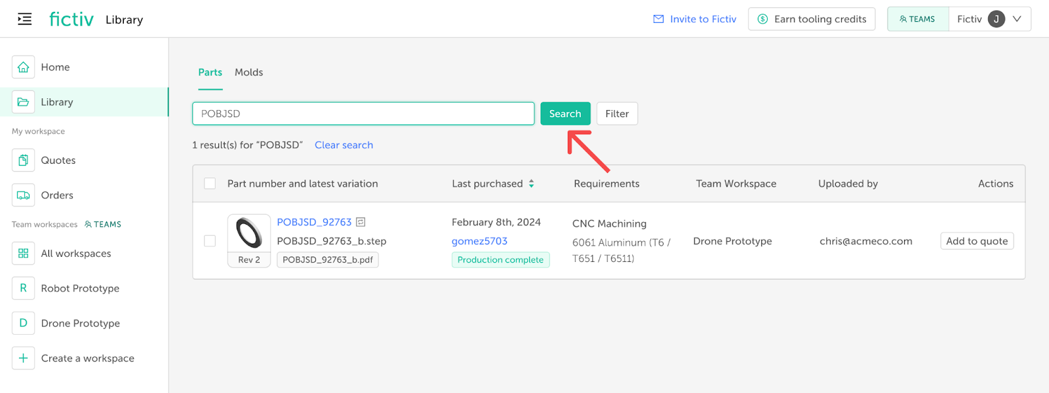1049x393 pixels.
Task: Select the Parts tab
Action: click(x=210, y=72)
